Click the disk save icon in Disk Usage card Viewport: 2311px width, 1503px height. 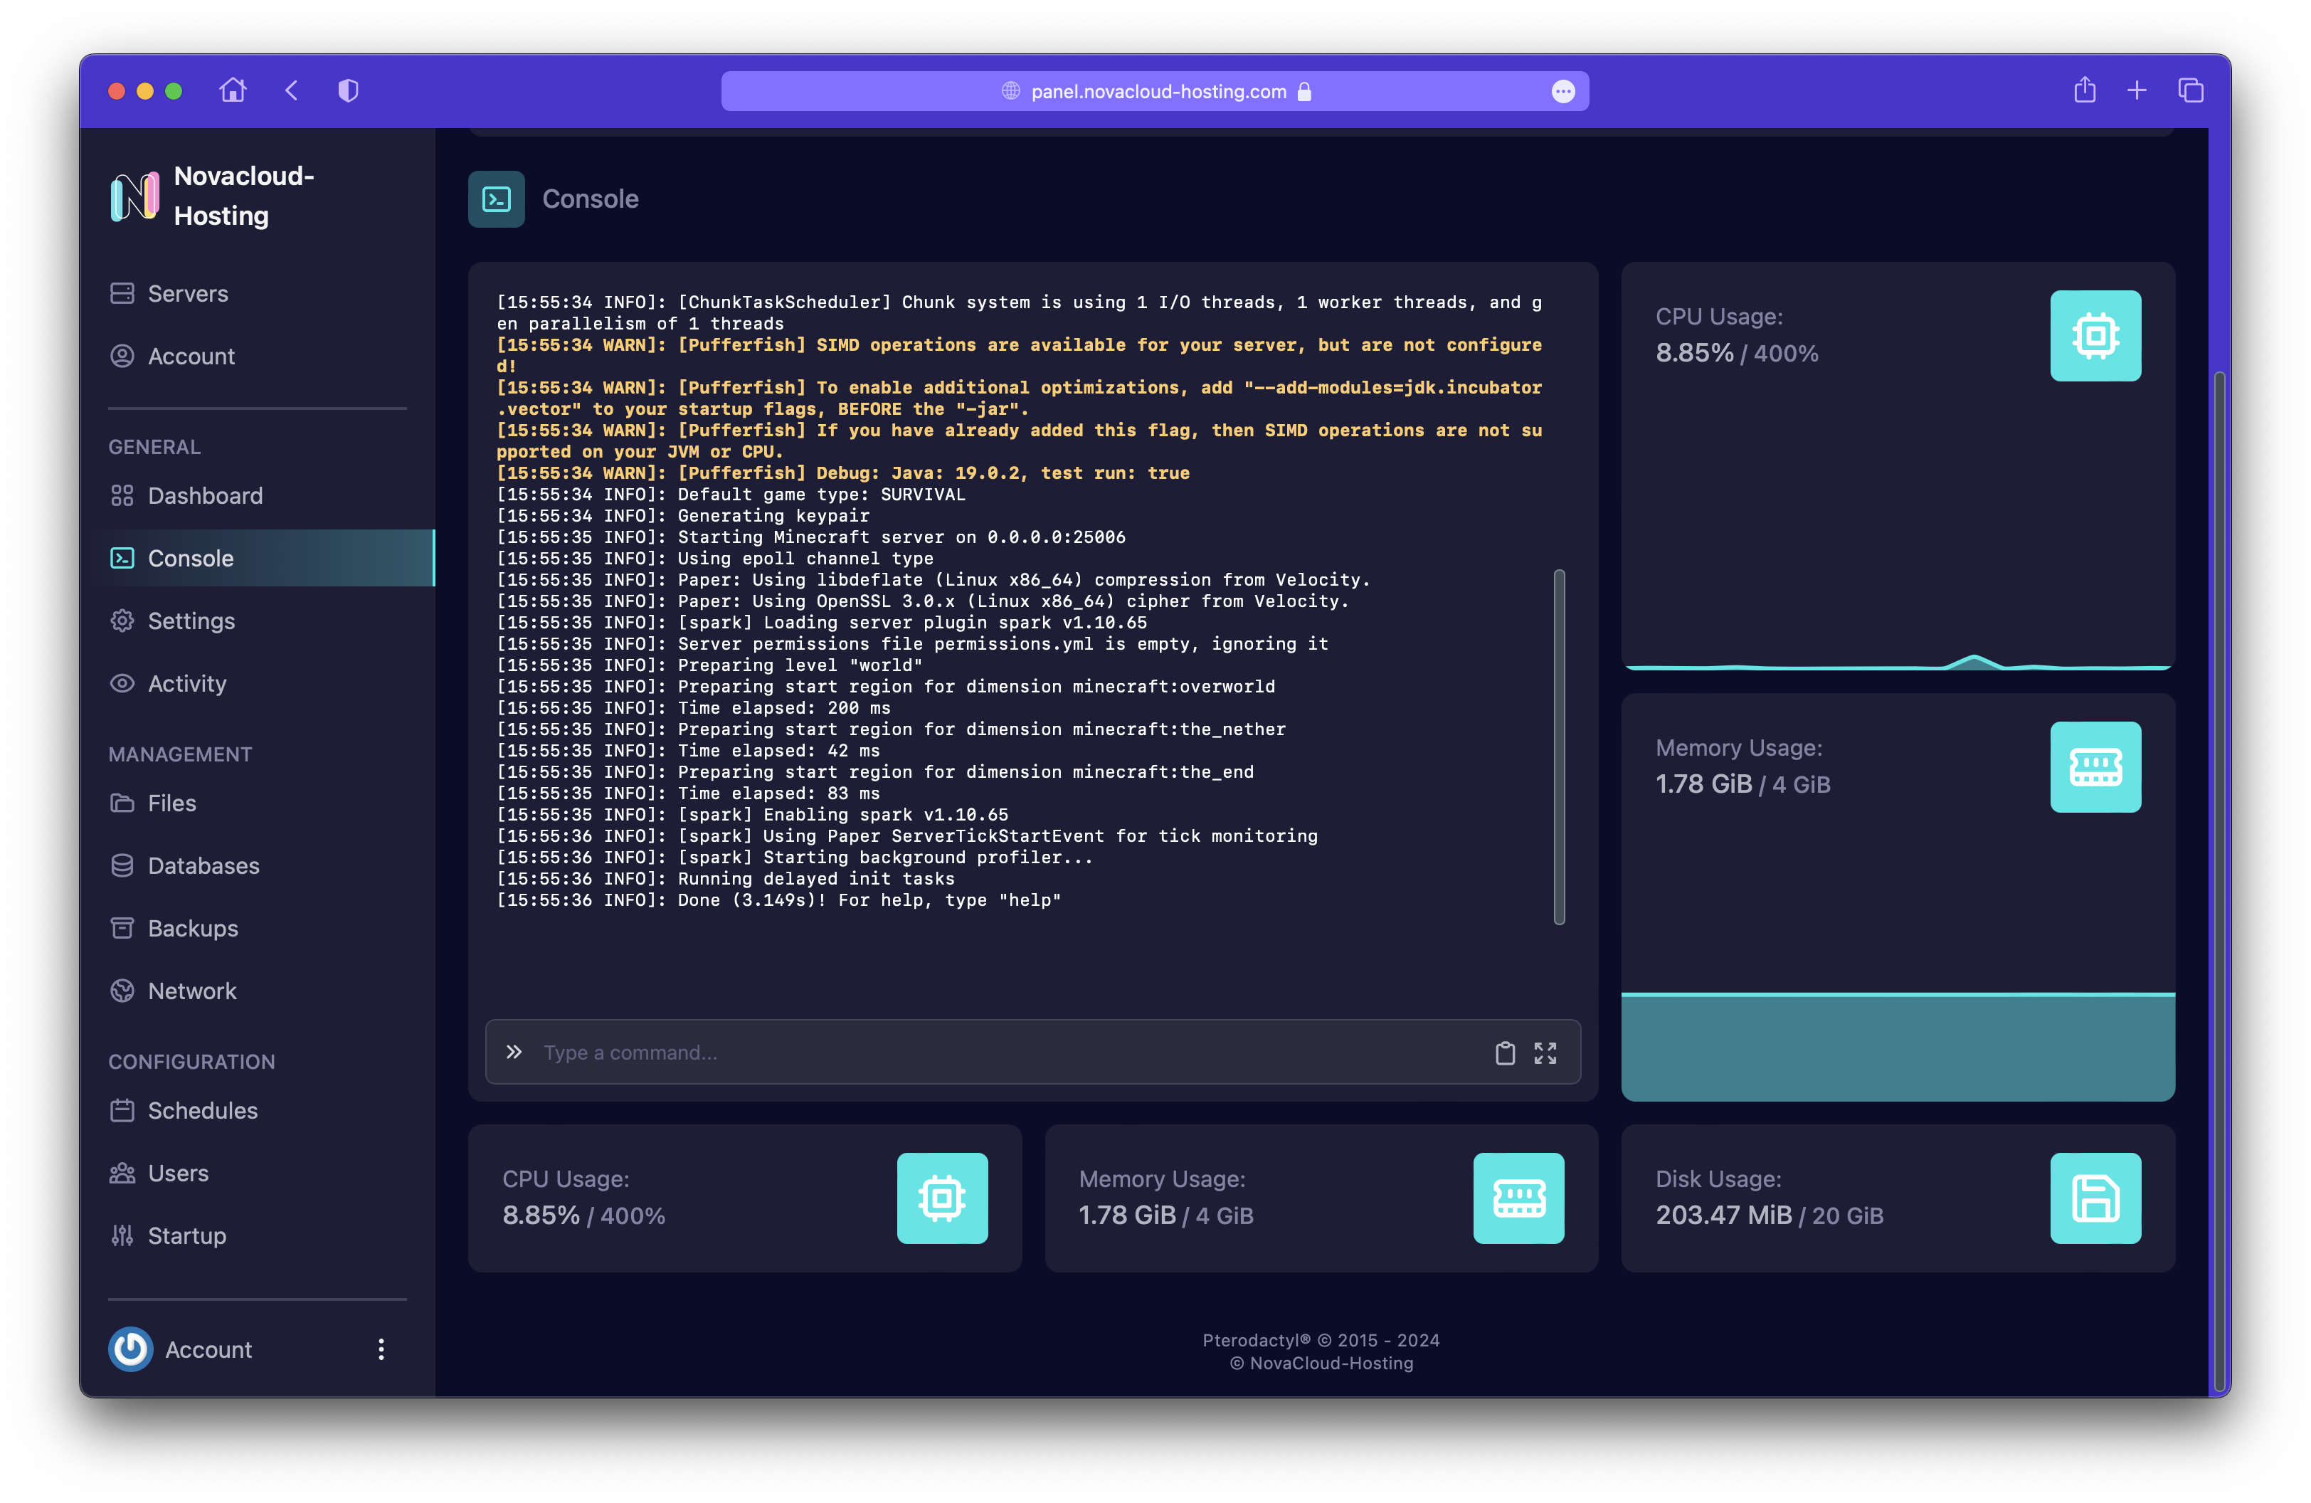coord(2095,1198)
